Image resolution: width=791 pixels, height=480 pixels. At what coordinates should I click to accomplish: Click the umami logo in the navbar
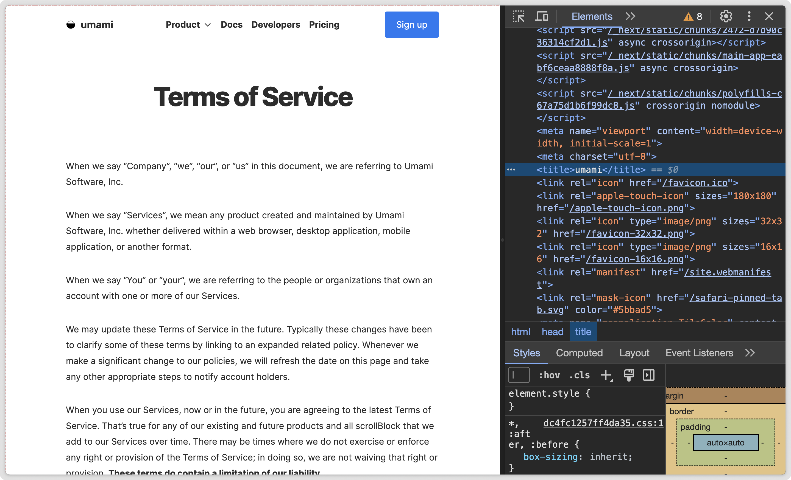point(90,24)
